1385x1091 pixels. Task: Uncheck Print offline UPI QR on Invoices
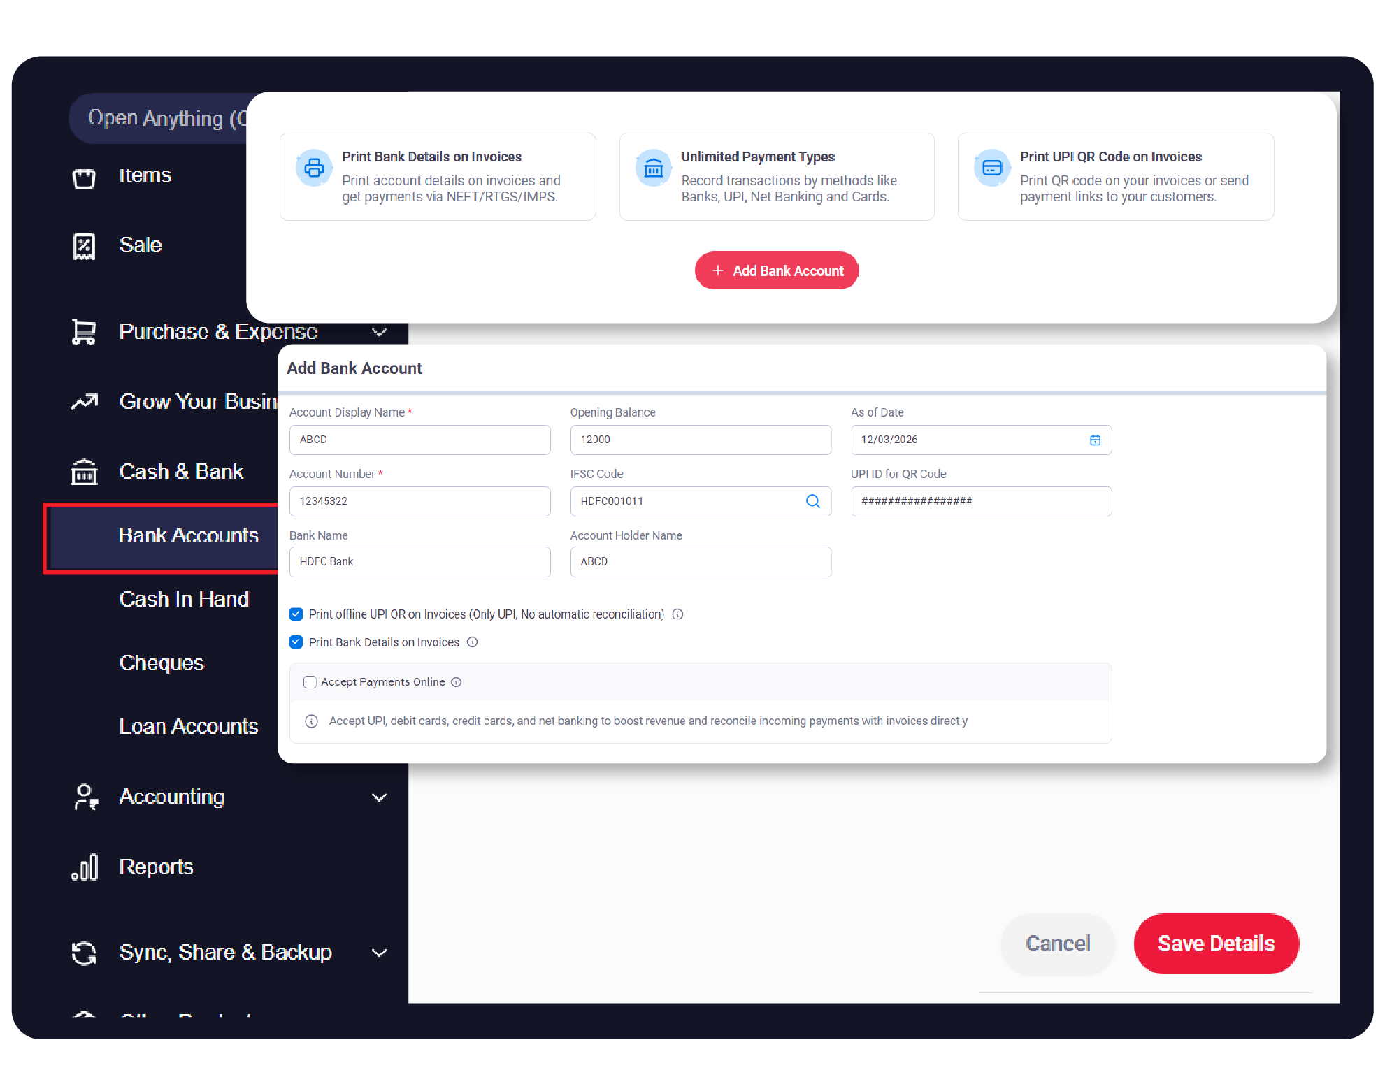click(296, 614)
